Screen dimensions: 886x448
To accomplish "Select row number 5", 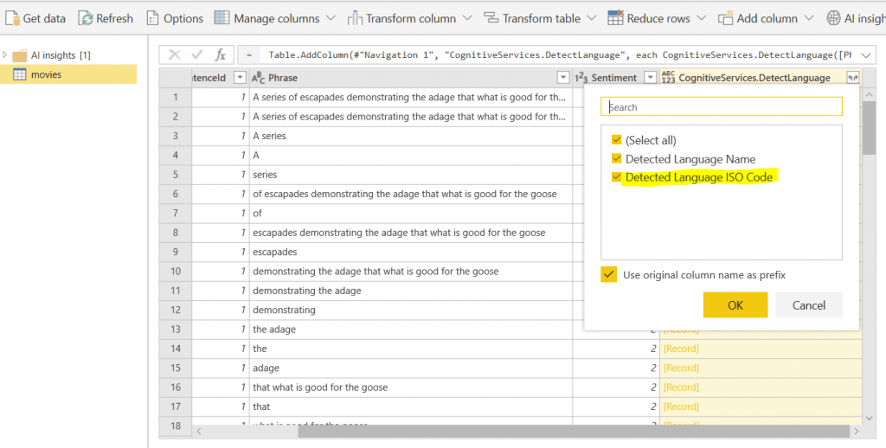I will [175, 175].
